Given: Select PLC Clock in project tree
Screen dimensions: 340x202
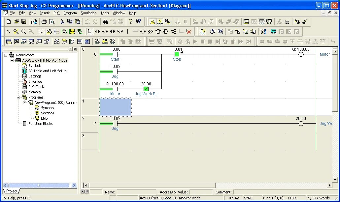Looking at the screenshot, I should 36,87.
